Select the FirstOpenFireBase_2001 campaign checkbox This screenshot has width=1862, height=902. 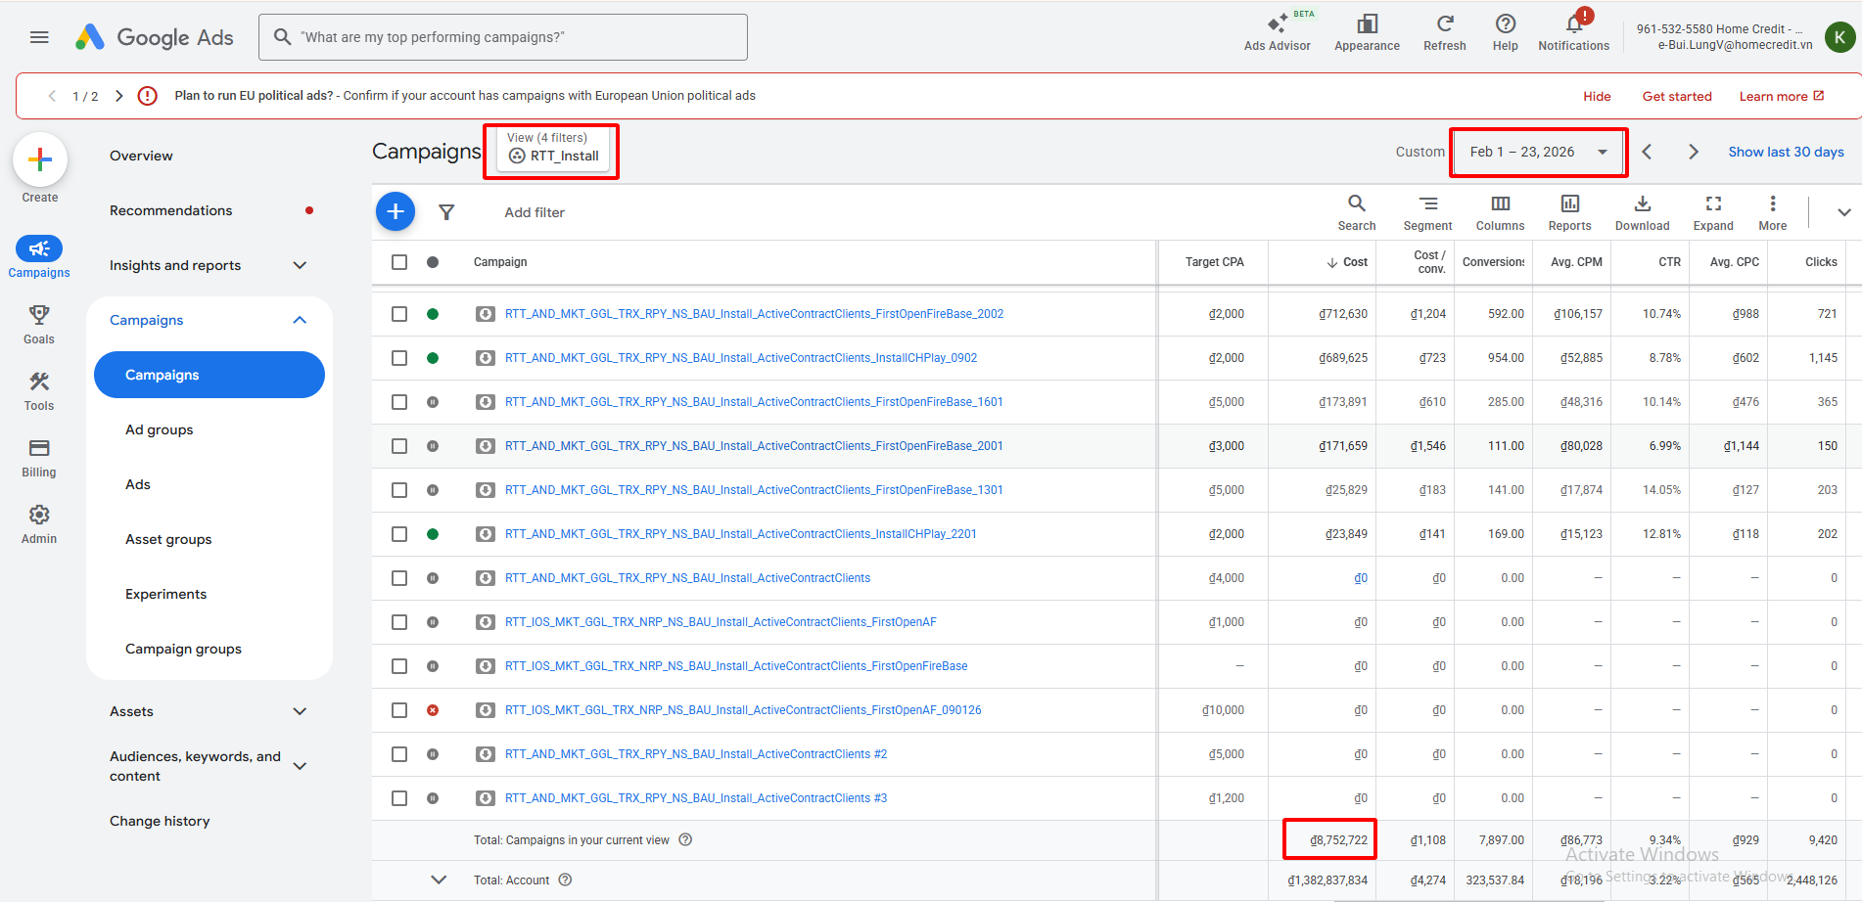coord(399,446)
